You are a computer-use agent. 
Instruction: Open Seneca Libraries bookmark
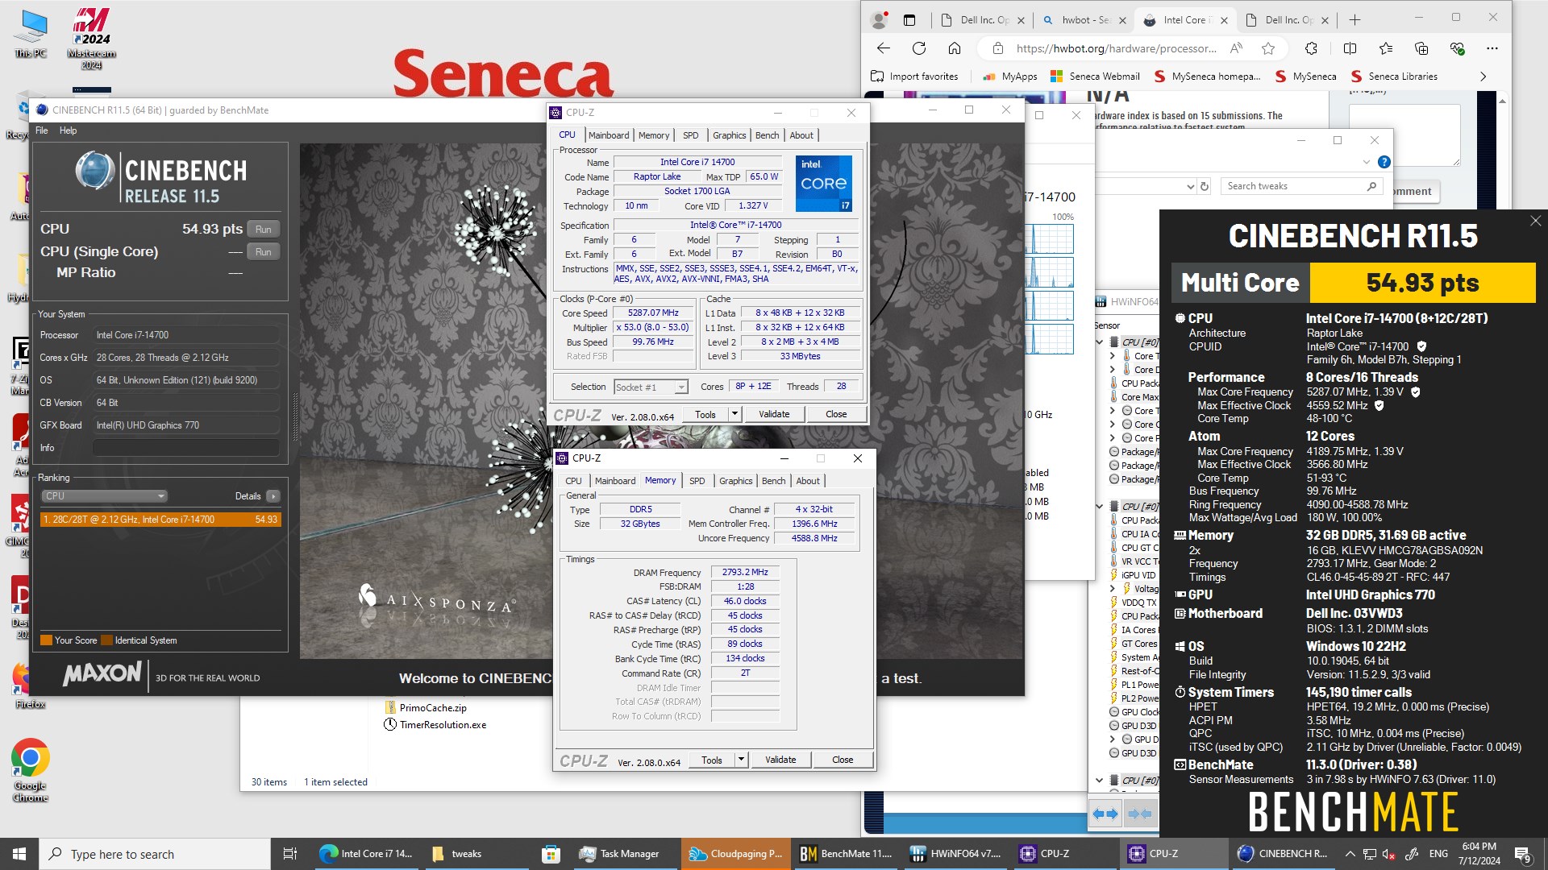(1394, 77)
